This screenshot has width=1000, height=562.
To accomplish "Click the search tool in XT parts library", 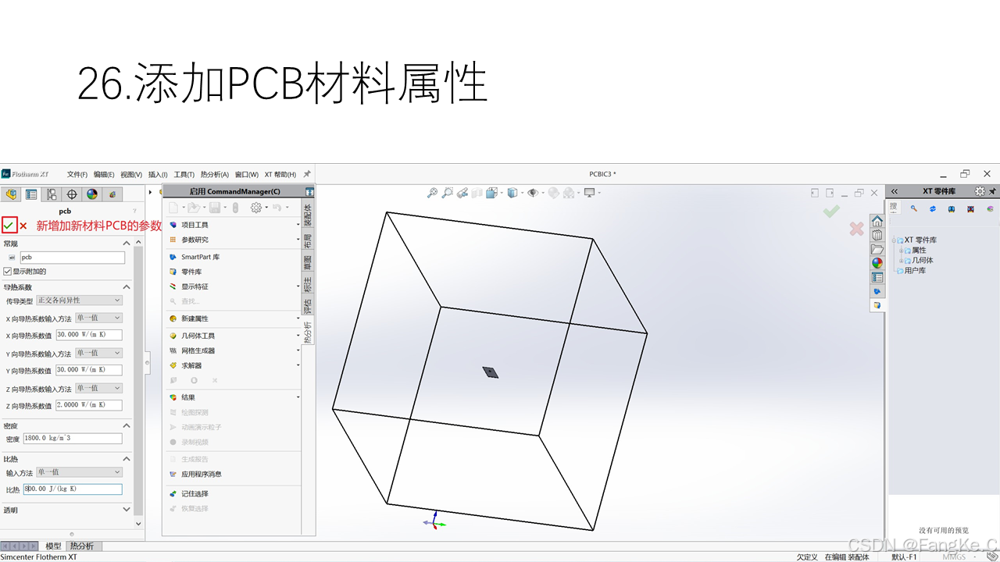I will (x=914, y=208).
